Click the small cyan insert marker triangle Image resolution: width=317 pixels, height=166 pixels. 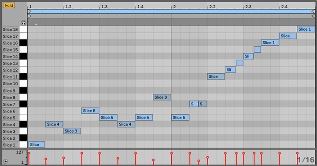pyautogui.click(x=36, y=25)
